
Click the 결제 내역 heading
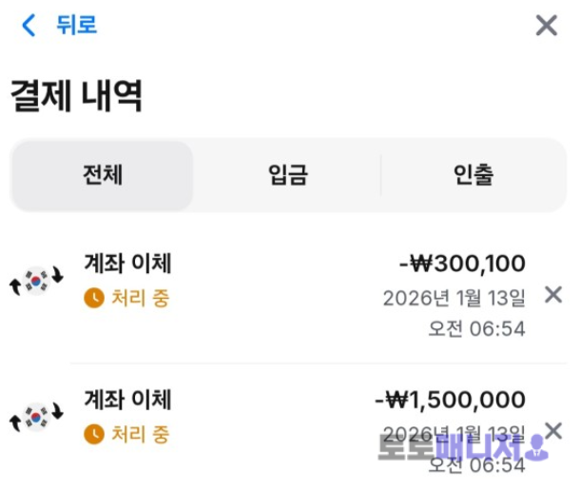tap(76, 96)
